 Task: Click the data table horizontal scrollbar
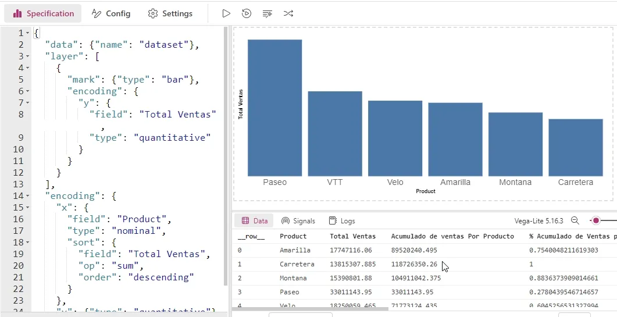[x=302, y=309]
